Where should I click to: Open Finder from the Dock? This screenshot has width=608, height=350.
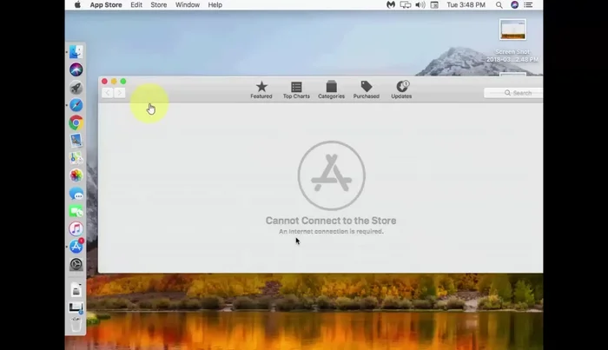[76, 52]
